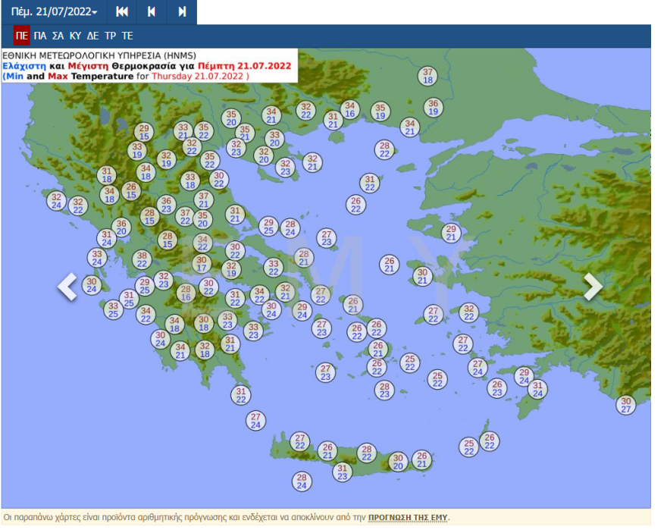Go to the next day step
The width and height of the screenshot is (667, 530).
click(182, 12)
